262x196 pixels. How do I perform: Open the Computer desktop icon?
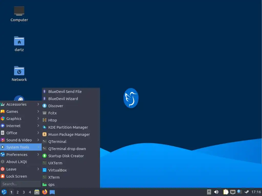click(x=19, y=11)
